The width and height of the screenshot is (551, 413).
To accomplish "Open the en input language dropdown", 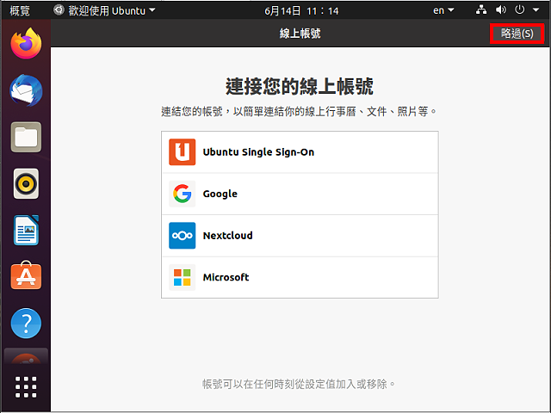I will [x=444, y=10].
